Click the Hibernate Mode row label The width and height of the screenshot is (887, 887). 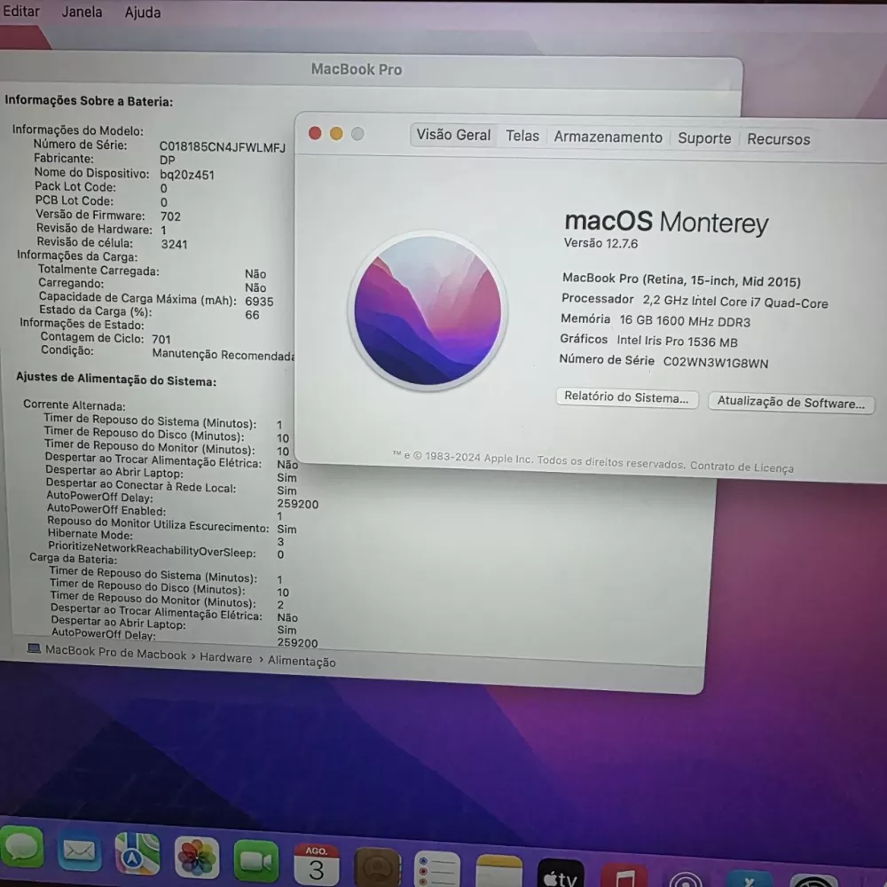pyautogui.click(x=90, y=534)
